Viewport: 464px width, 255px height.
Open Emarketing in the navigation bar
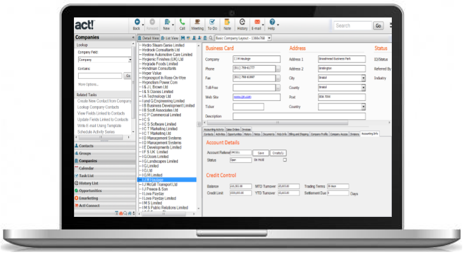pos(105,198)
